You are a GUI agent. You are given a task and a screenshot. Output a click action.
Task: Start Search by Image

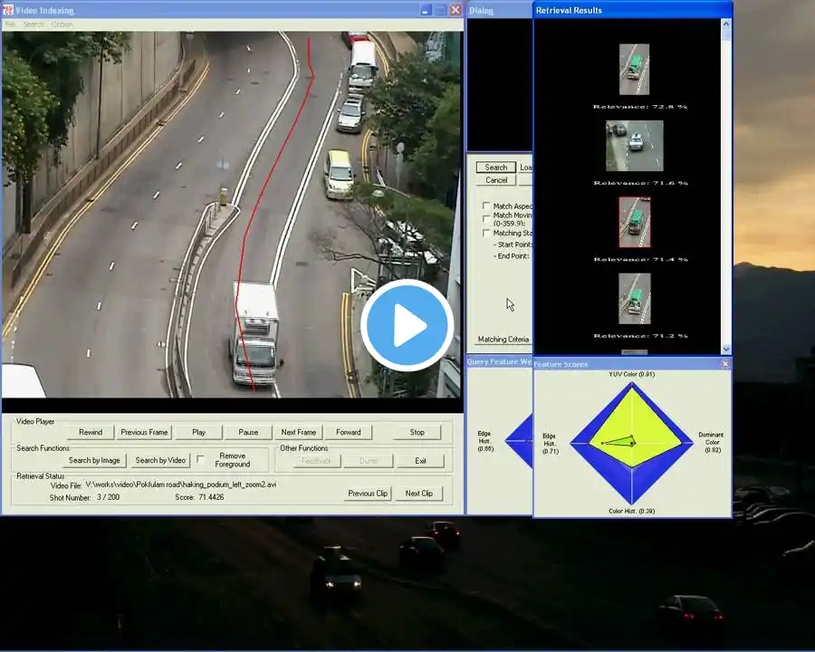tap(94, 460)
